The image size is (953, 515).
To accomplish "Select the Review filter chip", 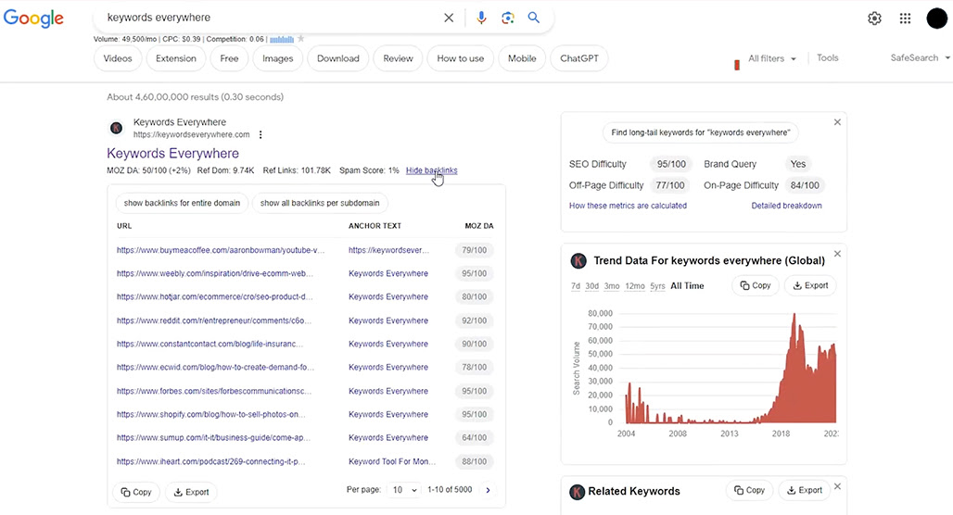I will coord(398,58).
